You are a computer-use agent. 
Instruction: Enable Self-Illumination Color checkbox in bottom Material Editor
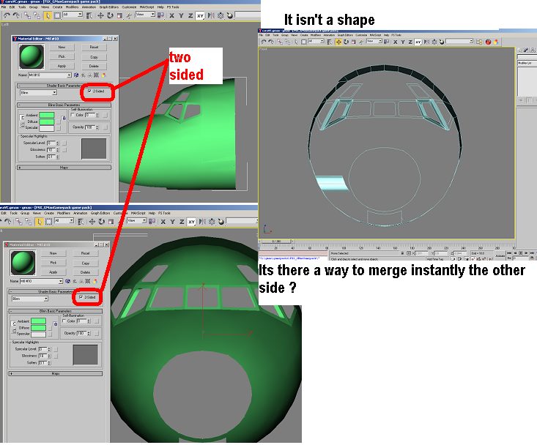coord(64,321)
